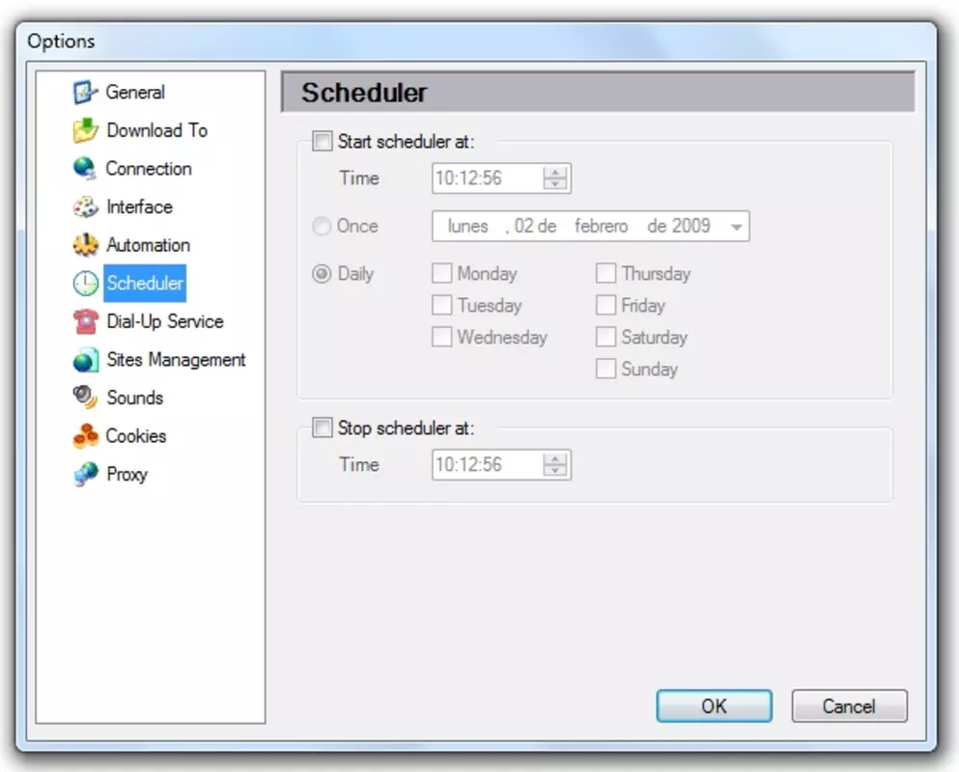Click the Interface palette icon

85,207
